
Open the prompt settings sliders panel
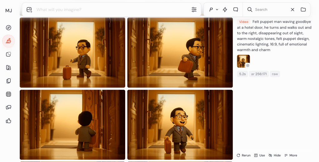pyautogui.click(x=194, y=10)
